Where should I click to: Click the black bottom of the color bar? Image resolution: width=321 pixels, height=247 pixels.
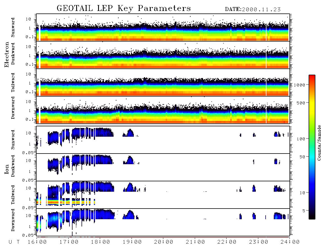point(312,216)
